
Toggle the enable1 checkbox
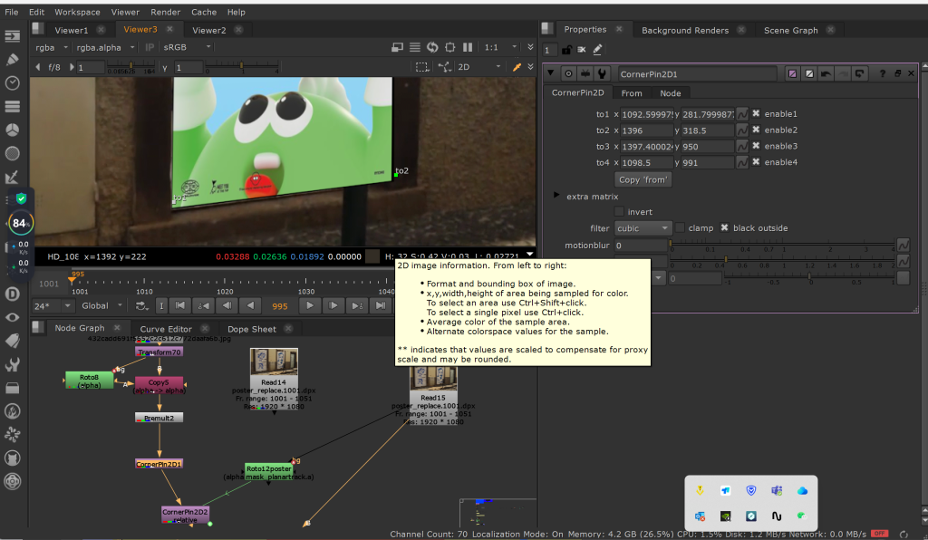click(756, 113)
